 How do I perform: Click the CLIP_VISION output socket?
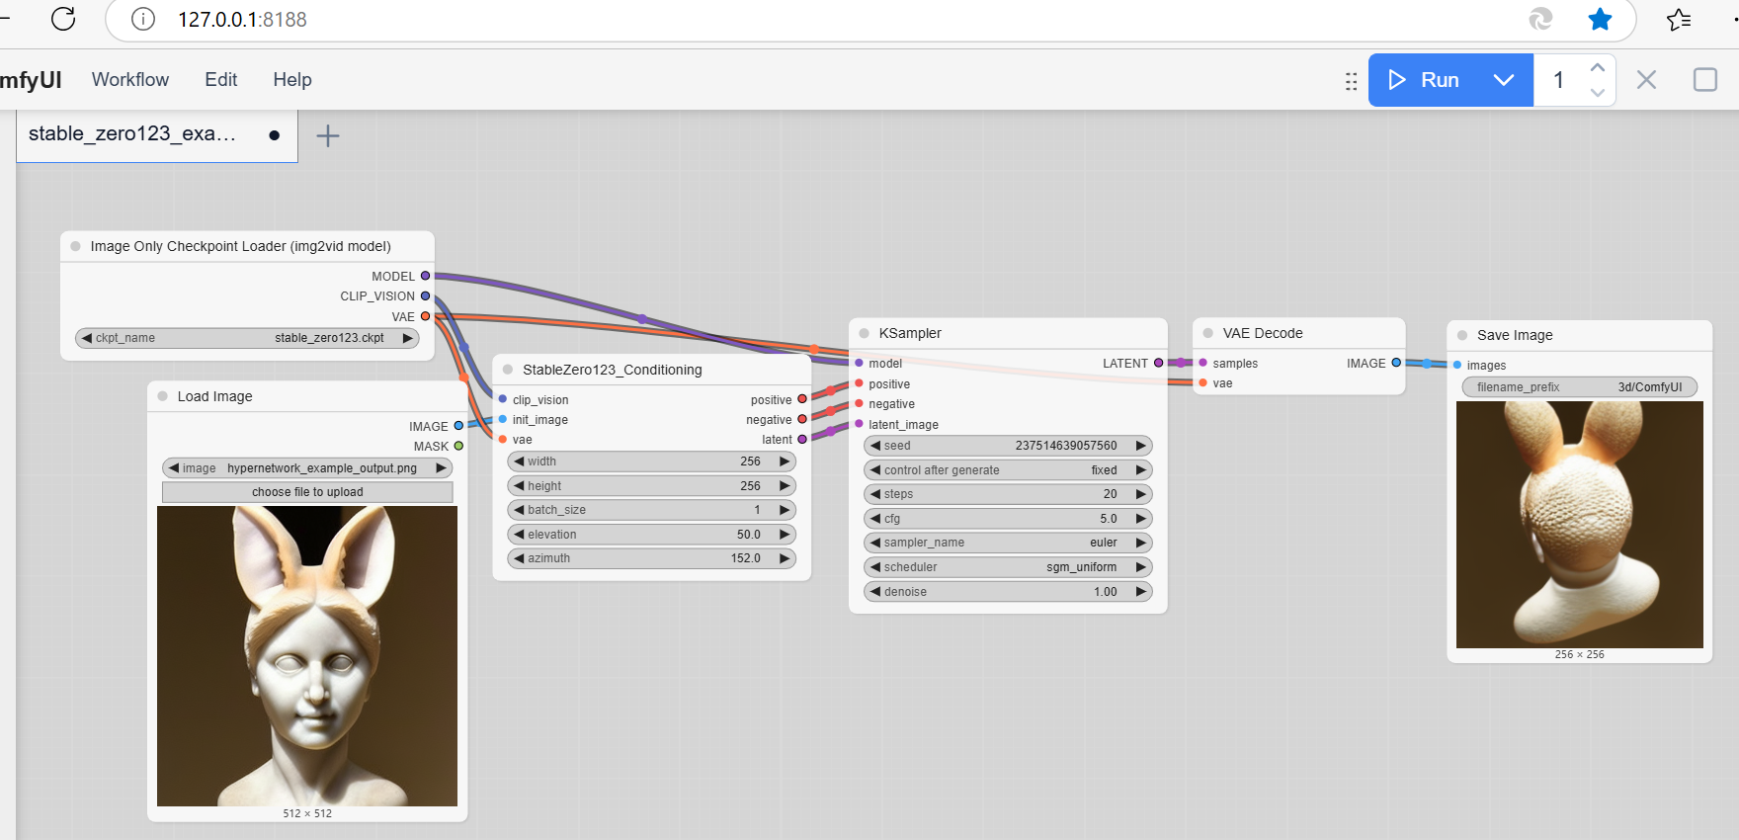426,295
